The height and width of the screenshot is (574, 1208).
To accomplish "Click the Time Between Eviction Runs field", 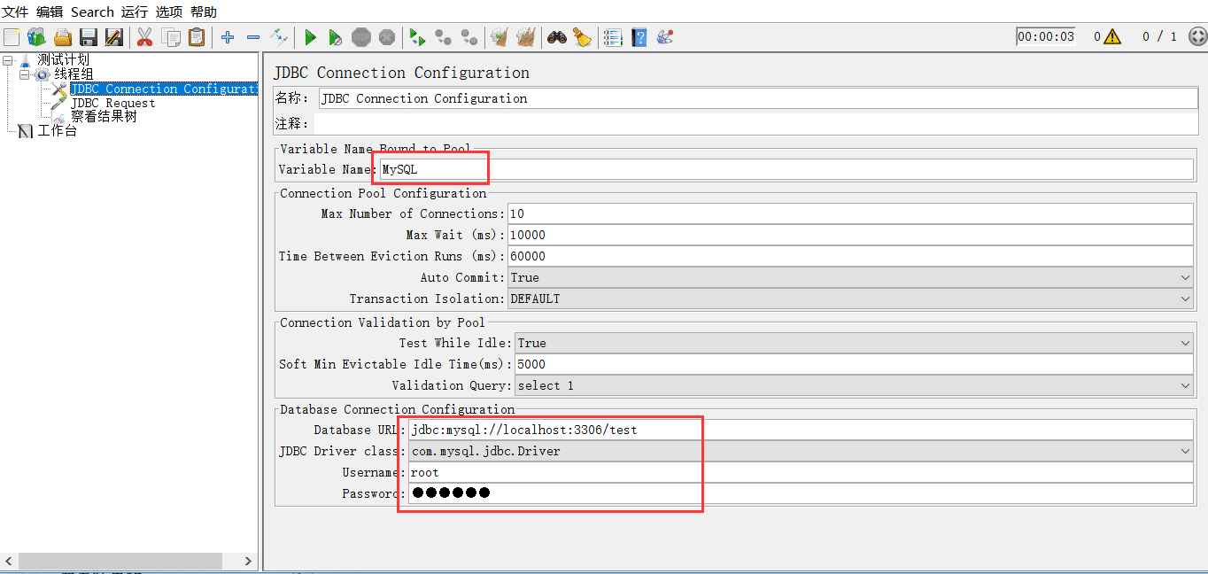I will [851, 256].
